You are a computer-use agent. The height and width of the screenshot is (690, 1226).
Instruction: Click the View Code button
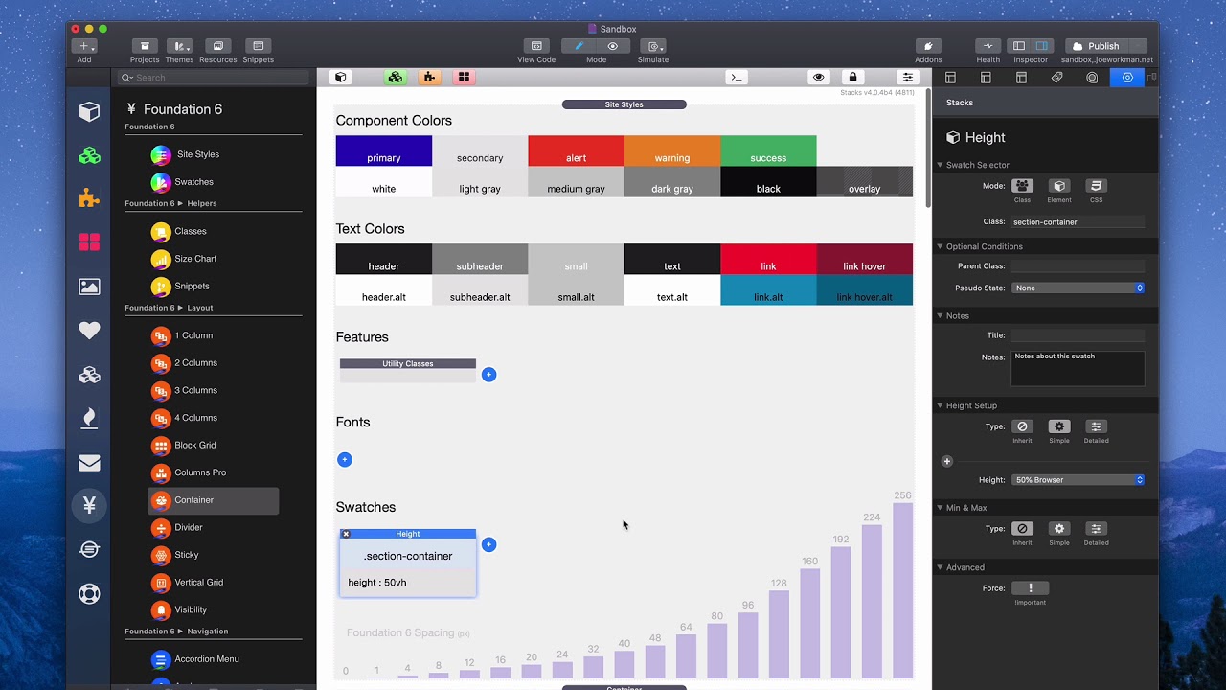coord(536,46)
